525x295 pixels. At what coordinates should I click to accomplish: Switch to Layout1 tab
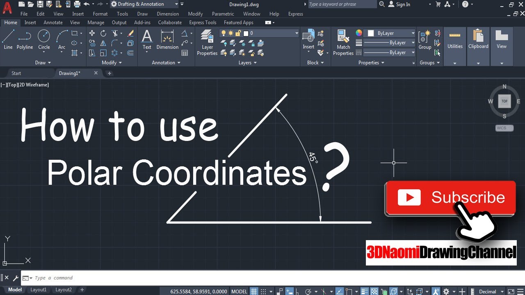[39, 290]
